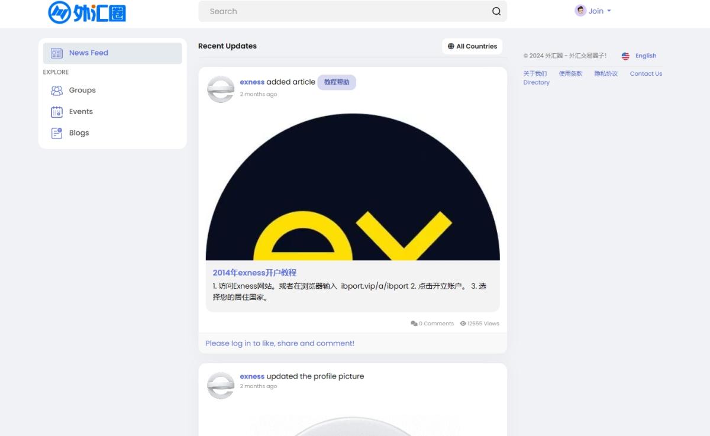This screenshot has width=710, height=436.
Task: Click the search magnifier icon
Action: click(496, 11)
